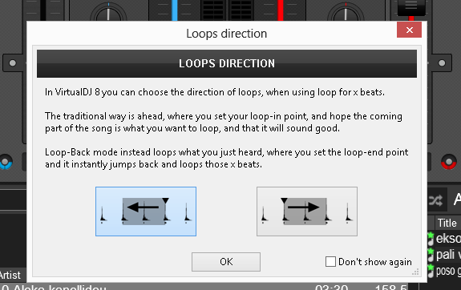Select the track starting with 'ekso'
This screenshot has height=290, width=461.
click(x=446, y=238)
